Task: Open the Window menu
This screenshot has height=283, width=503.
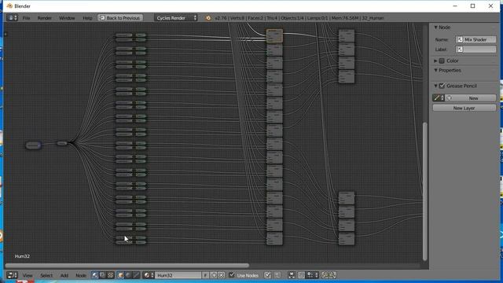Action: point(67,18)
